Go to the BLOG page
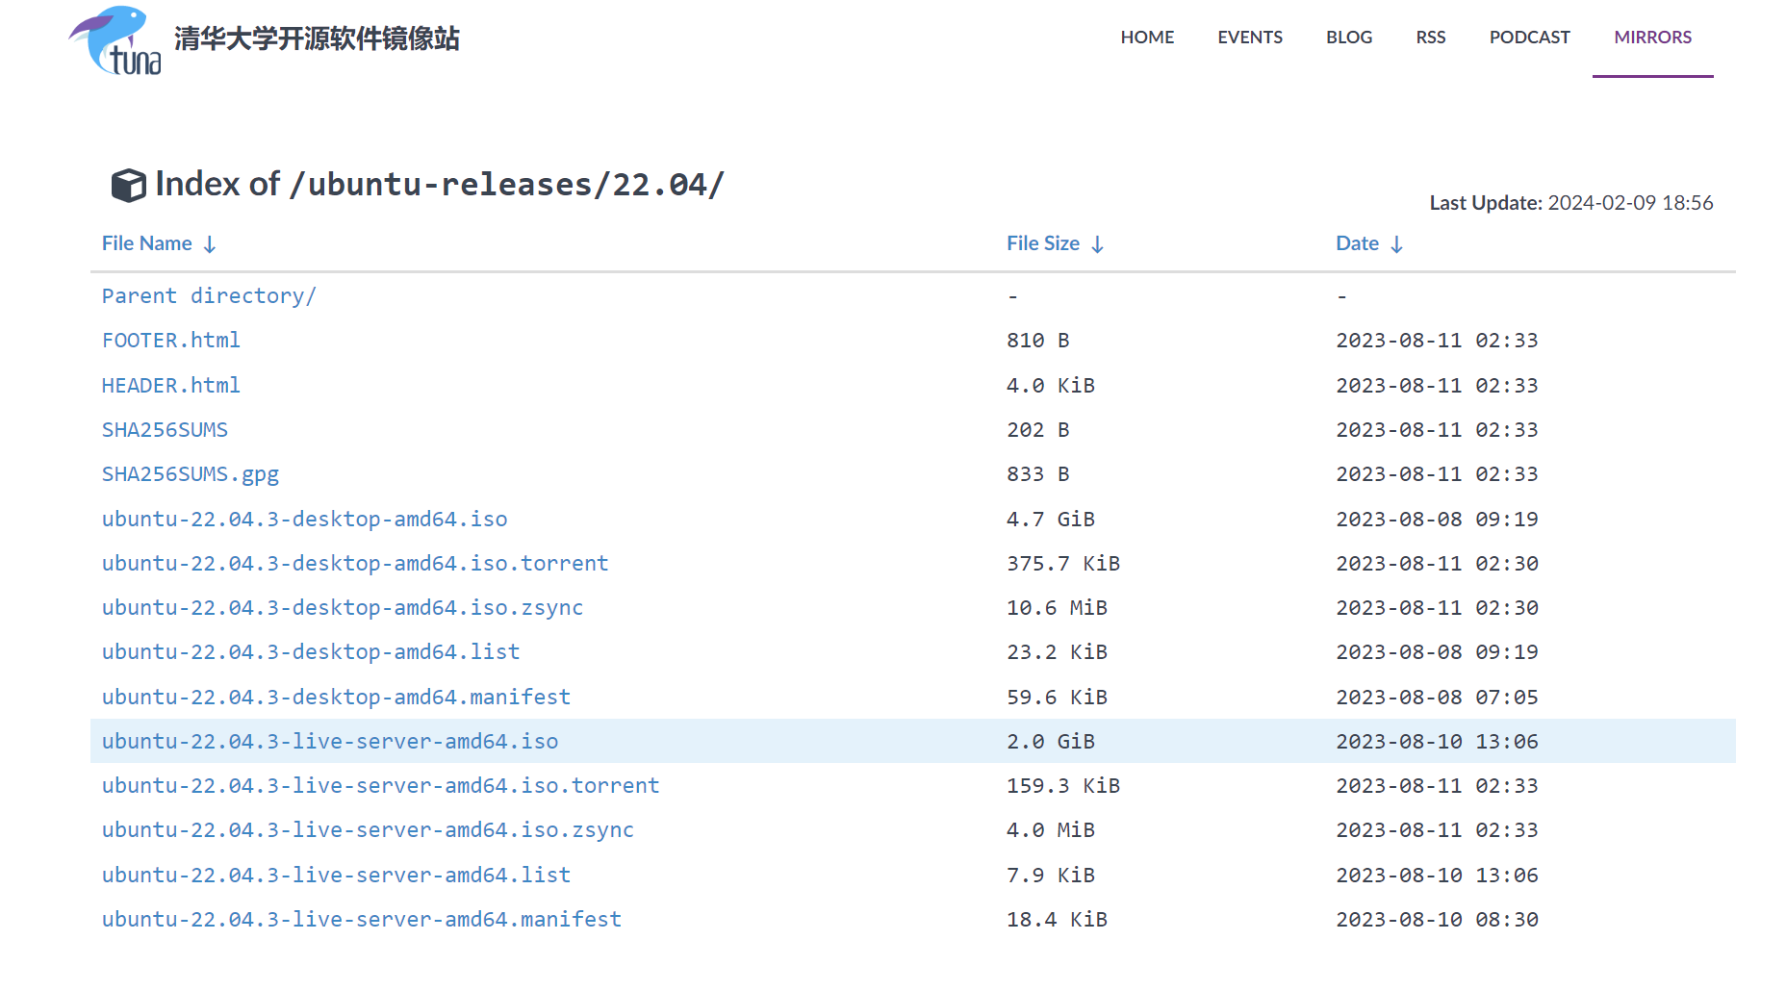 [x=1349, y=38]
